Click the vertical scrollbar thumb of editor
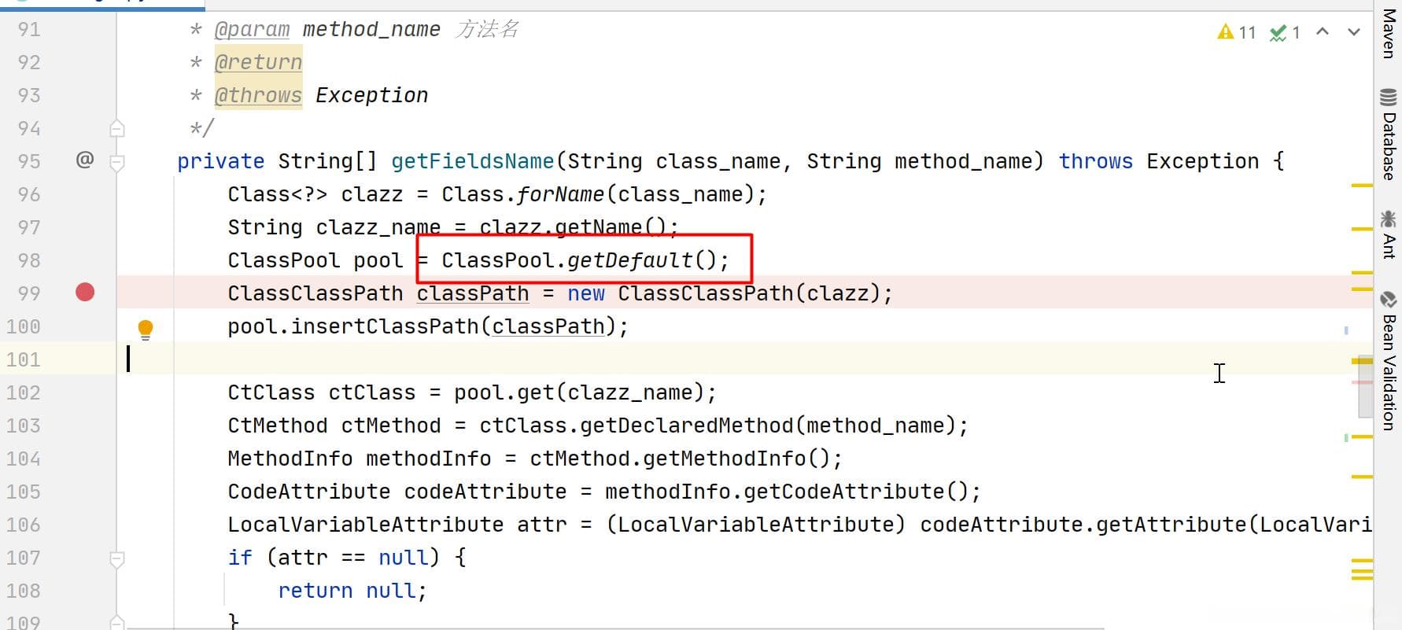1402x630 pixels. click(x=1365, y=388)
